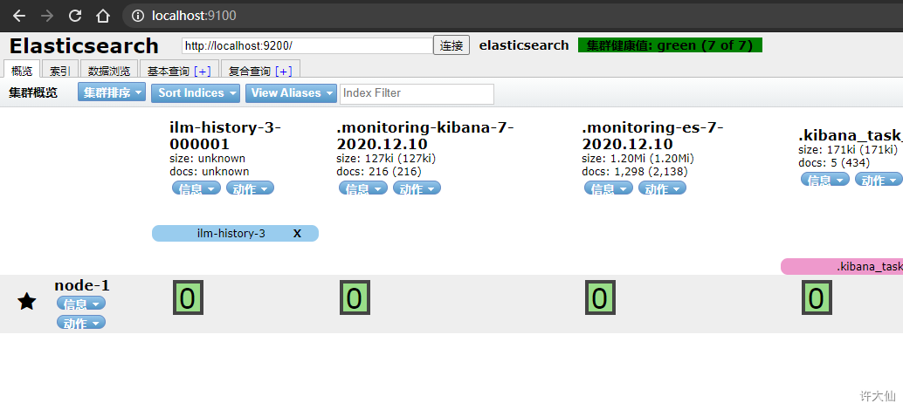Reload the page
Viewport: 903px width, 410px height.
[x=75, y=16]
